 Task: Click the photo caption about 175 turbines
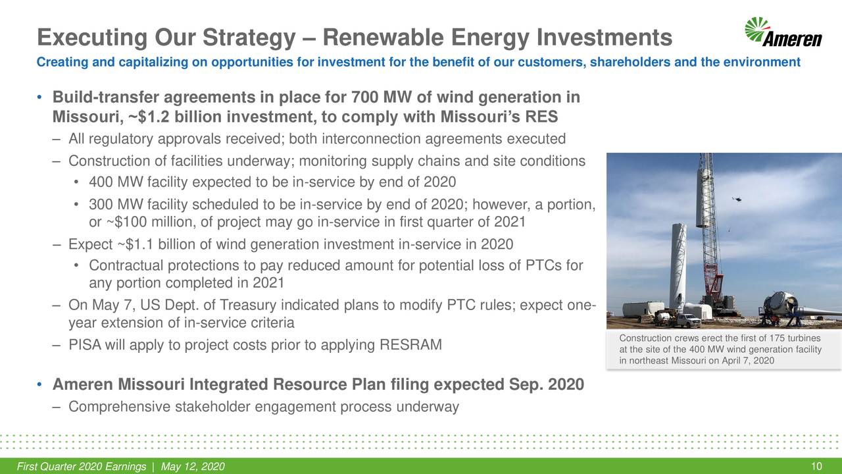(x=719, y=349)
